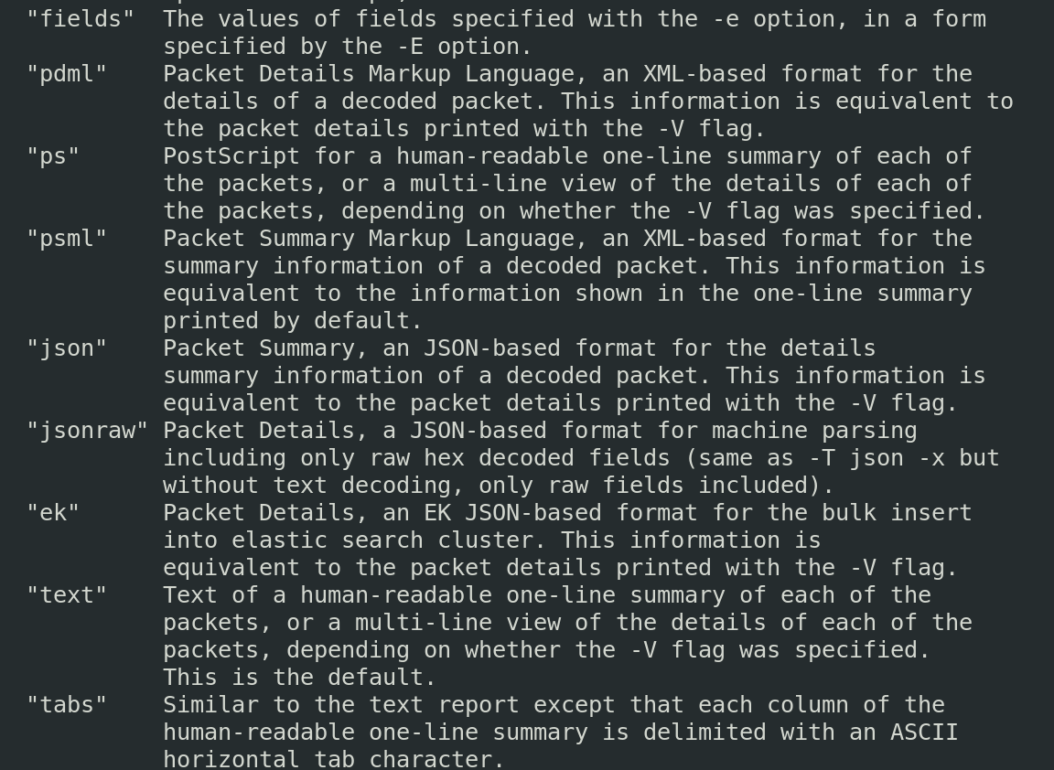The image size is (1054, 770).
Task: Click the quoted "text" format label
Action: tap(67, 595)
